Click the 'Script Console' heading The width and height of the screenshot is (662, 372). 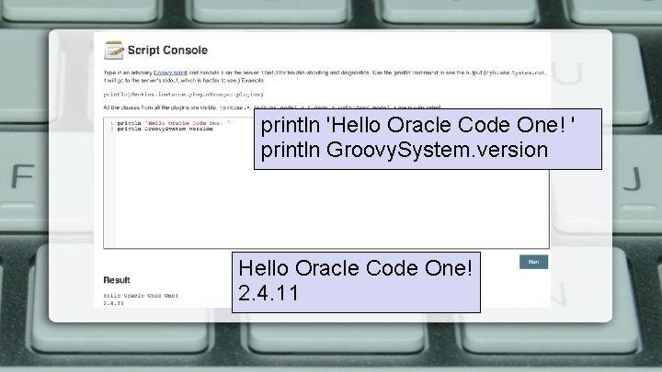click(167, 51)
